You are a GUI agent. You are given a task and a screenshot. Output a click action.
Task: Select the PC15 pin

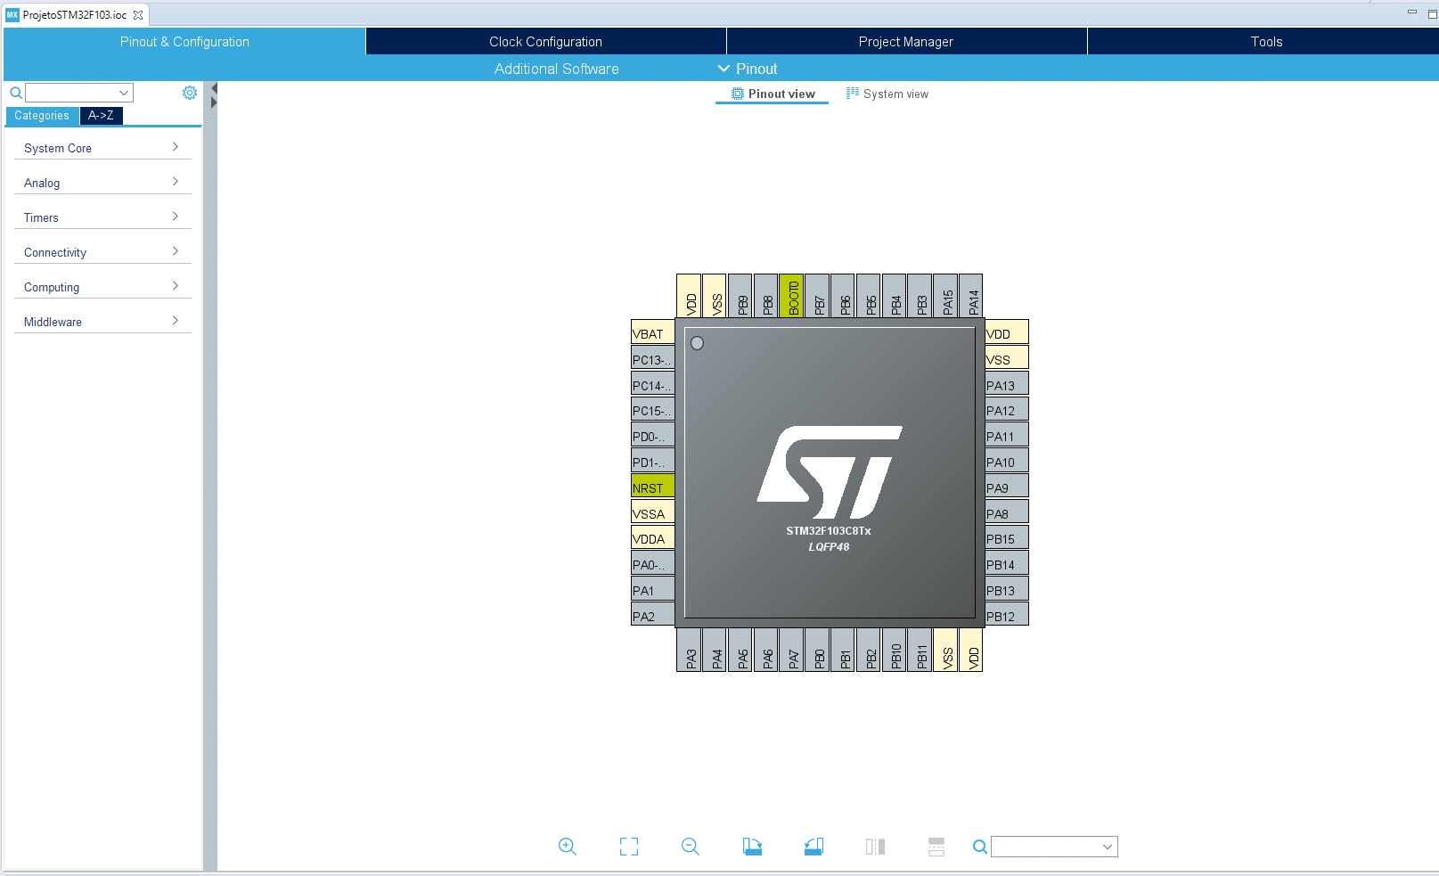(x=652, y=410)
